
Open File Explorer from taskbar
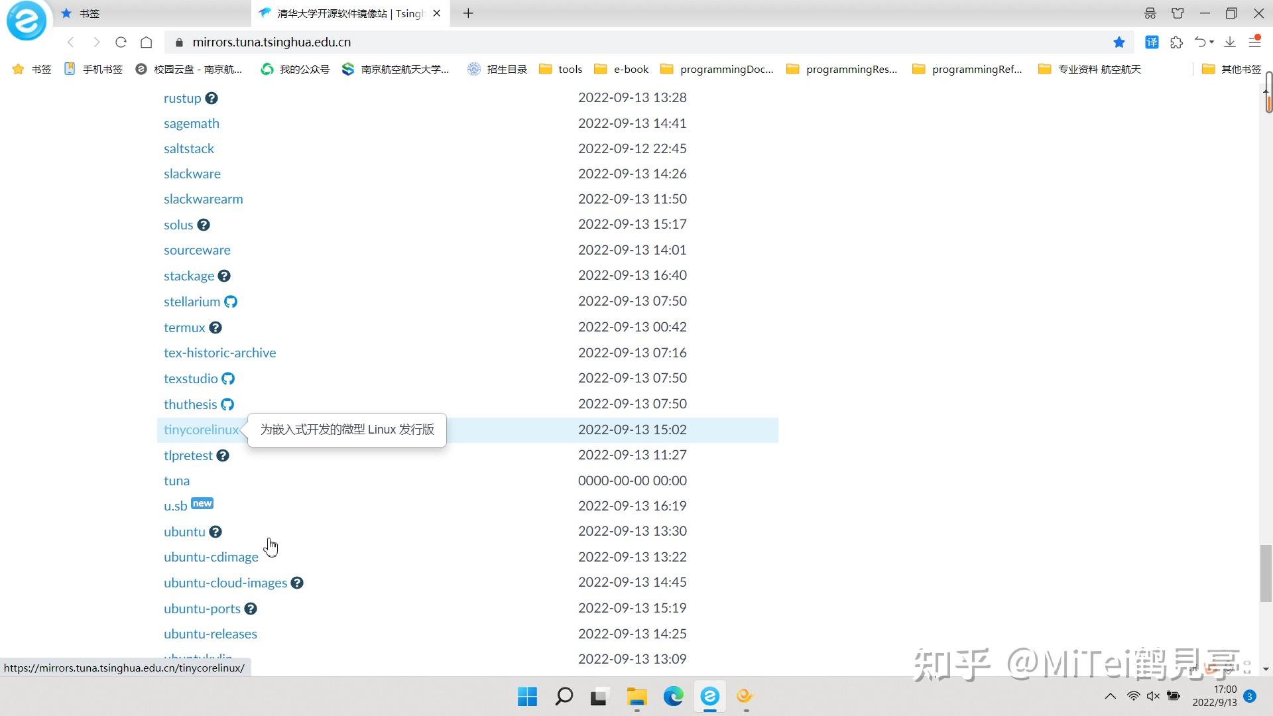[637, 696]
